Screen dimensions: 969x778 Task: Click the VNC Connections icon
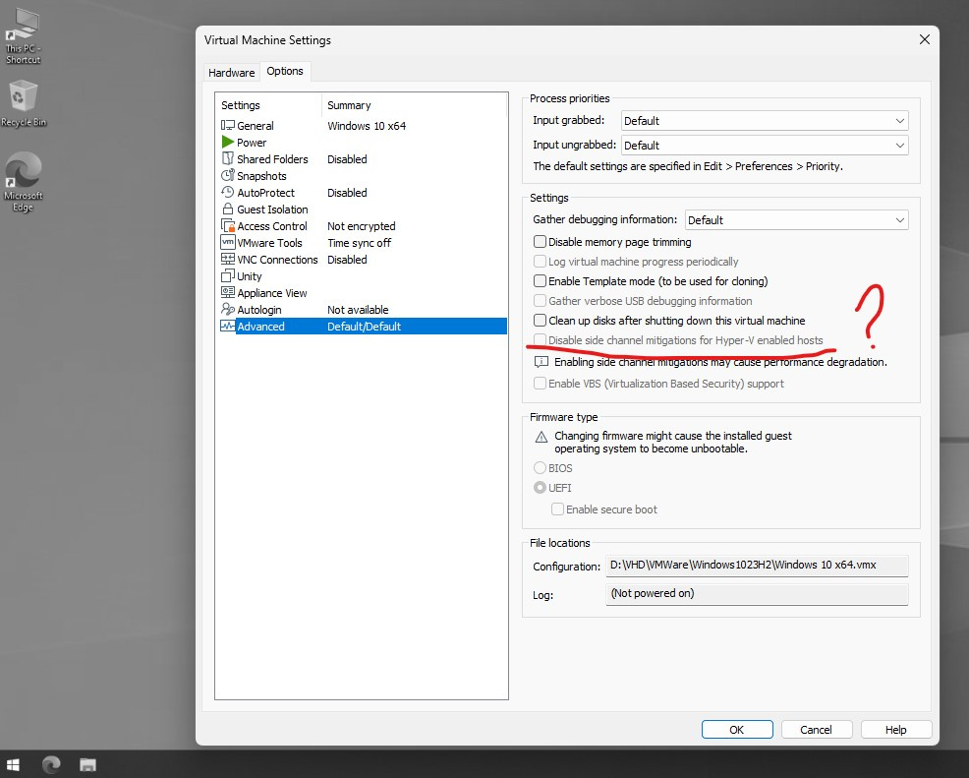tap(227, 259)
